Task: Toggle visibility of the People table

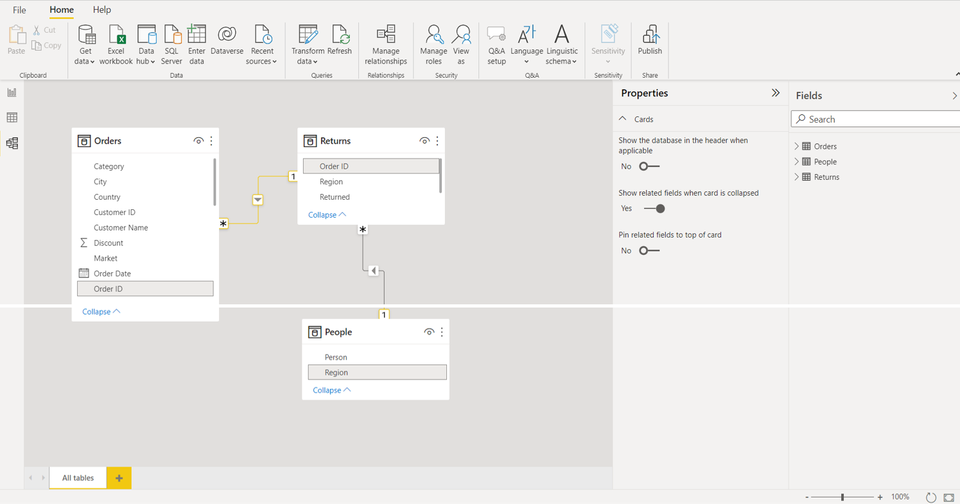Action: click(429, 332)
